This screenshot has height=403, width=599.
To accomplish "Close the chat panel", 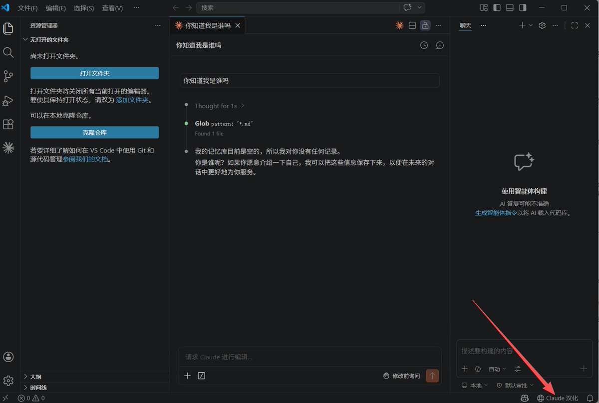I will 588,25.
